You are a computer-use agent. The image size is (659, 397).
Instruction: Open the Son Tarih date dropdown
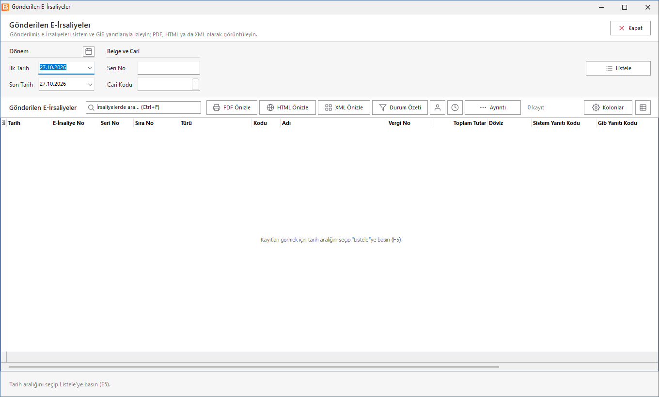[x=90, y=84]
